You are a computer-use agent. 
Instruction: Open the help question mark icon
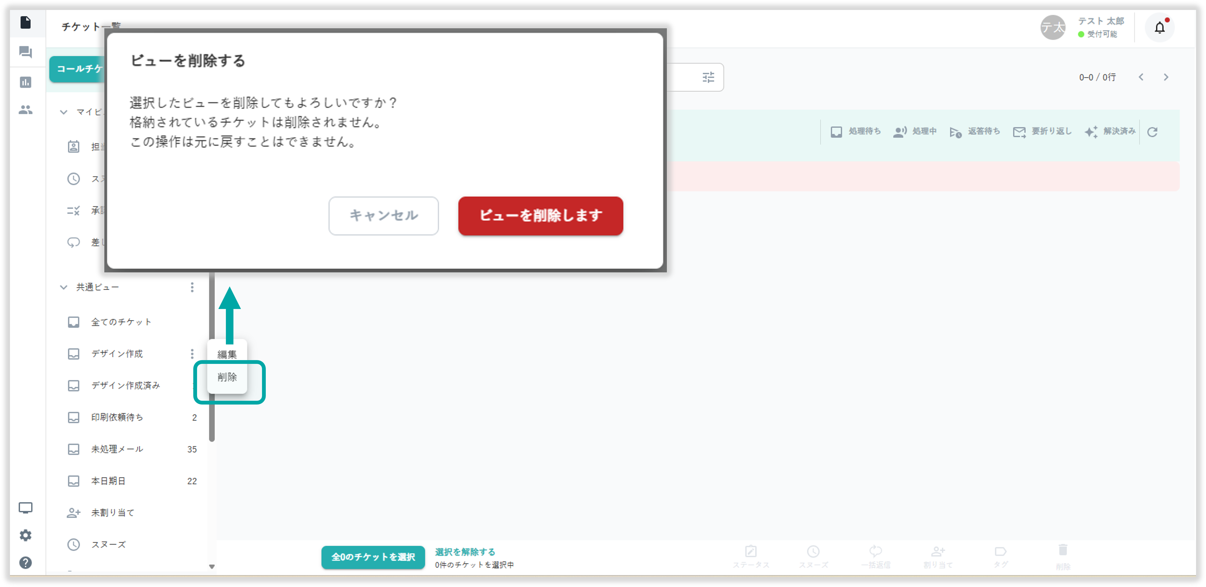(x=25, y=562)
